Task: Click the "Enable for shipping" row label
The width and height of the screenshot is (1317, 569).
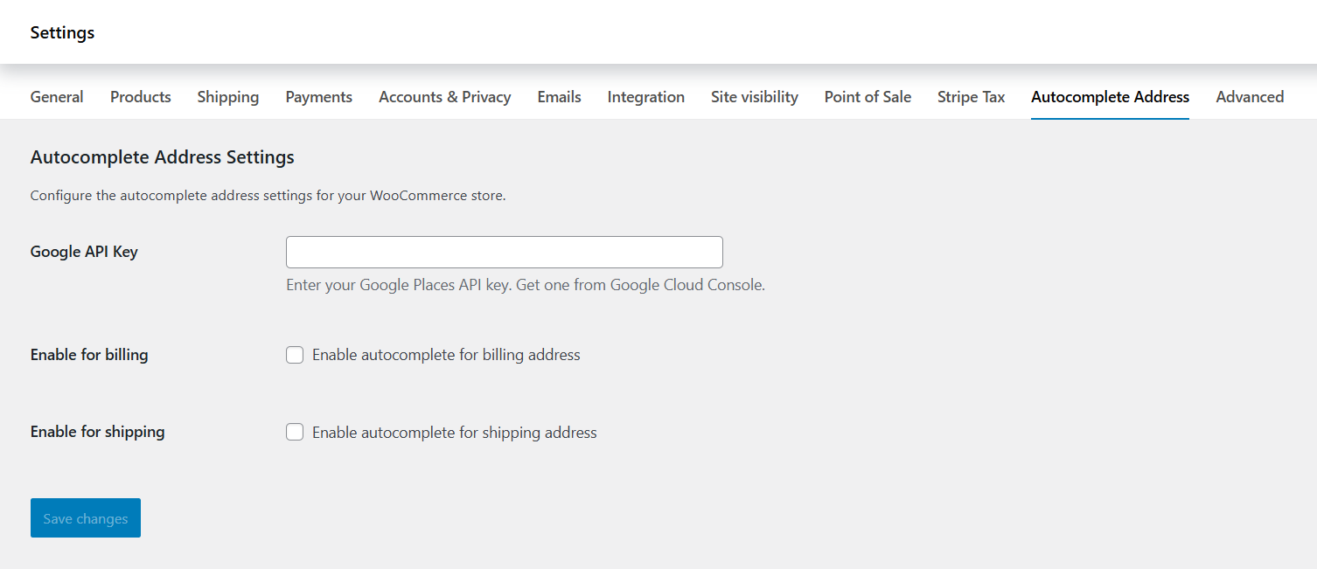Action: tap(97, 432)
